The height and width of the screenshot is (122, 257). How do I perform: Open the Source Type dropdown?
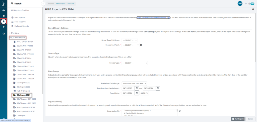[135, 63]
